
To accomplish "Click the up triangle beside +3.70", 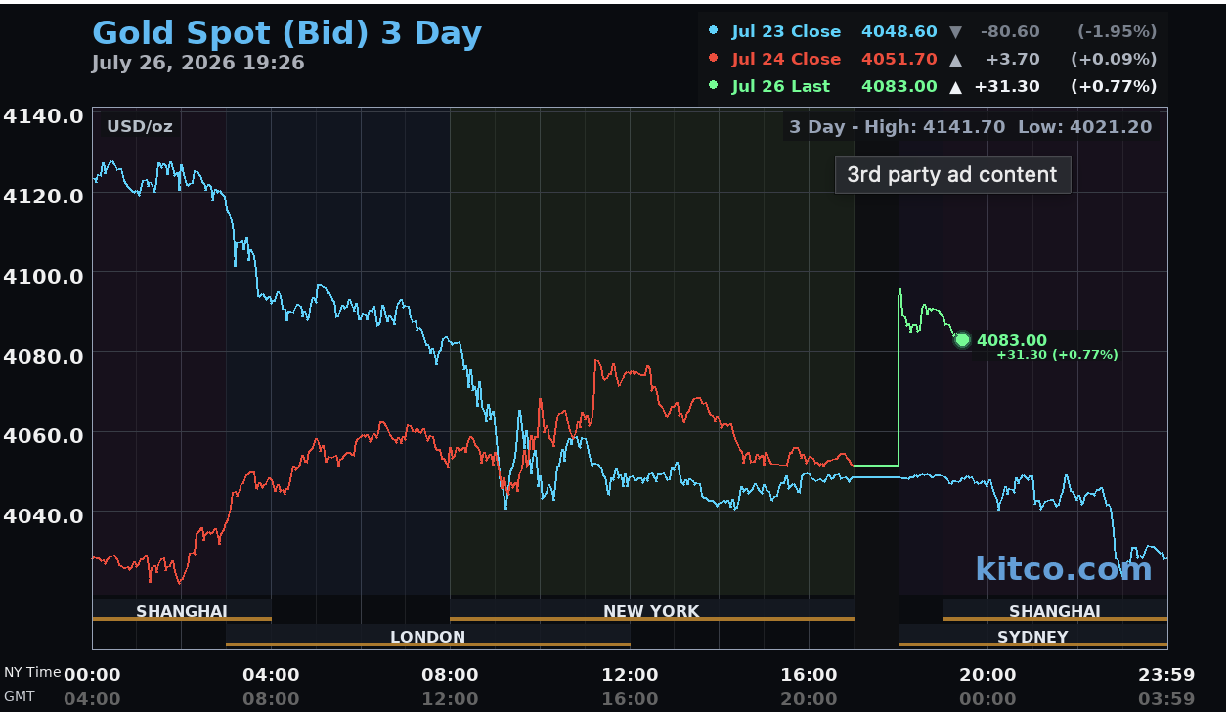I will coord(955,59).
